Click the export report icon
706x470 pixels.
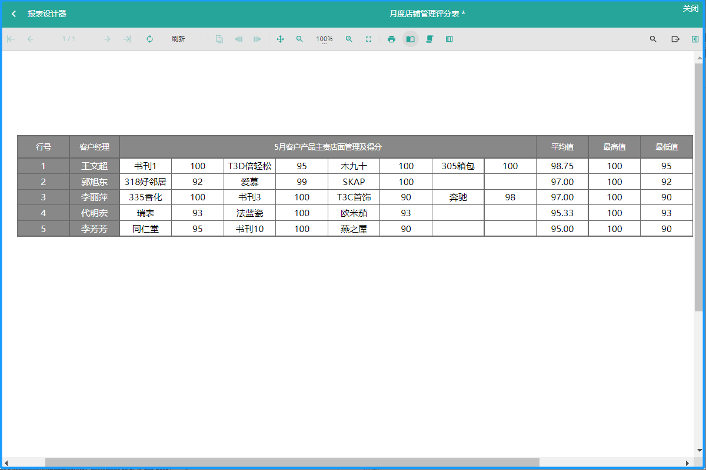[x=675, y=39]
